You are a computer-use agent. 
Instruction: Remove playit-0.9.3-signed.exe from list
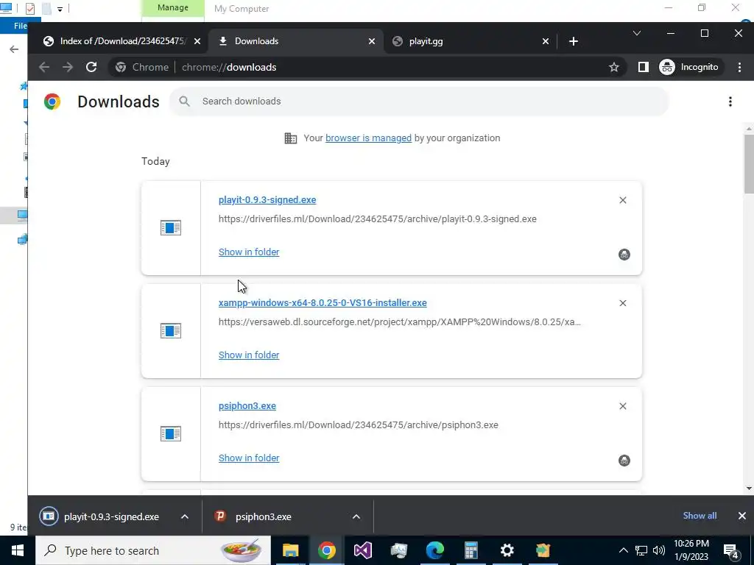coord(623,200)
